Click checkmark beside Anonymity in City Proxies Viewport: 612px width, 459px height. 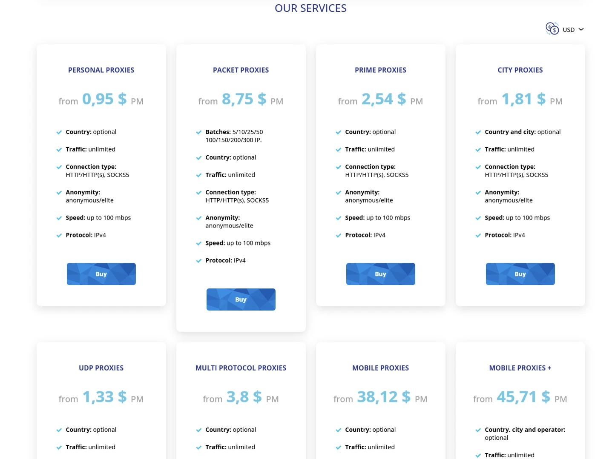click(x=478, y=193)
